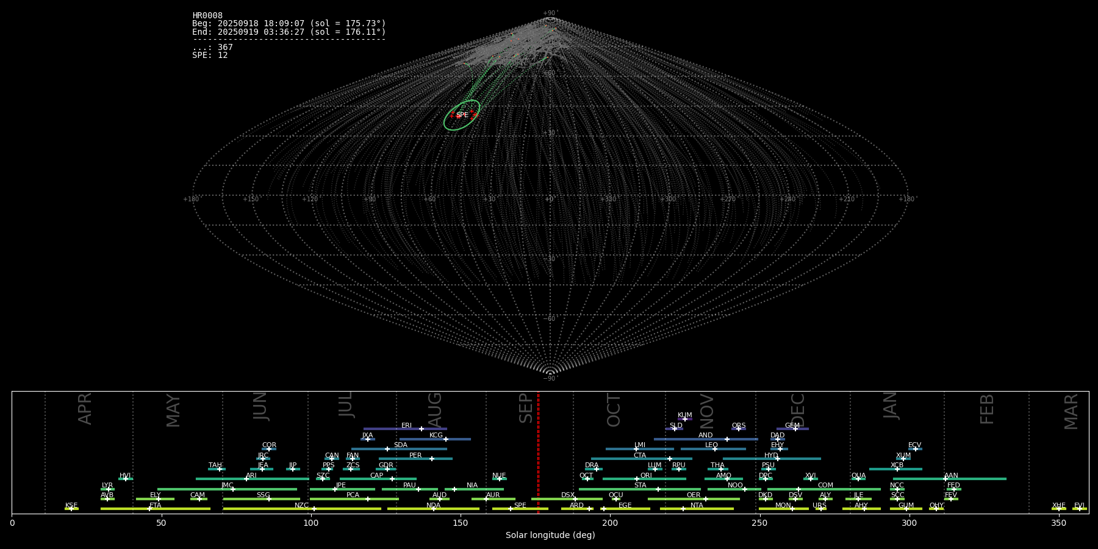Viewport: 1098px width, 549px height.
Task: Click the HR0008 title text
Action: (x=207, y=16)
